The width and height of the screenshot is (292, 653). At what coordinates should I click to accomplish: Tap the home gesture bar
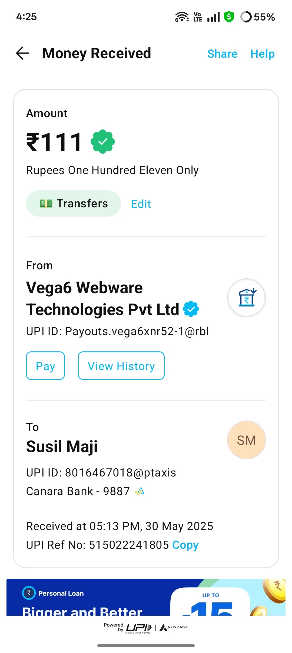coord(146,646)
